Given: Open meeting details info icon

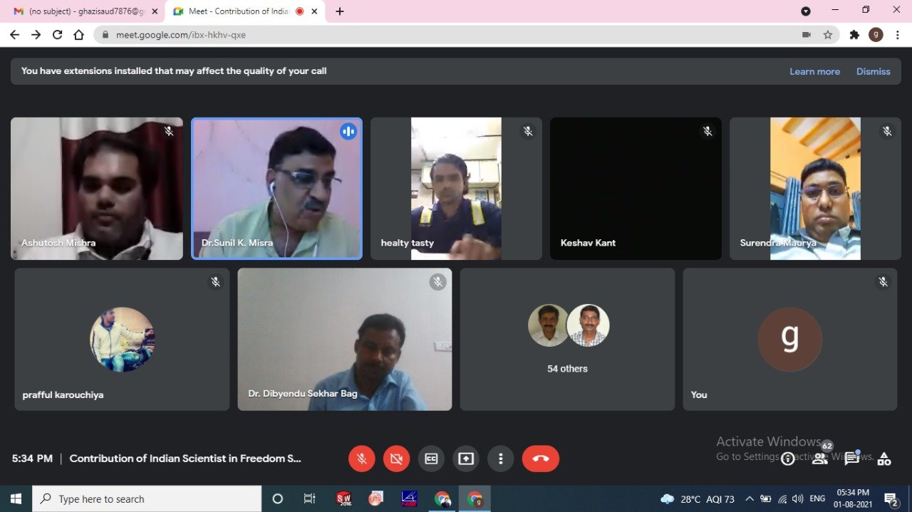Looking at the screenshot, I should pyautogui.click(x=787, y=459).
